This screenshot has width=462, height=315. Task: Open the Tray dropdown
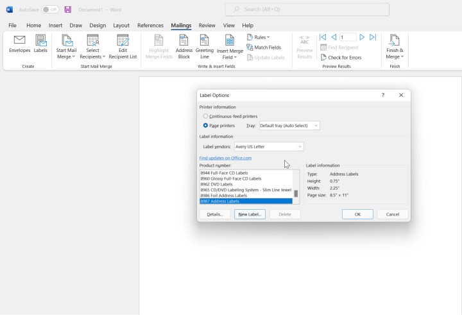288,126
